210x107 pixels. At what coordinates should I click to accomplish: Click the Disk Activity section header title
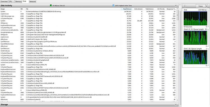pyautogui.click(x=6, y=6)
